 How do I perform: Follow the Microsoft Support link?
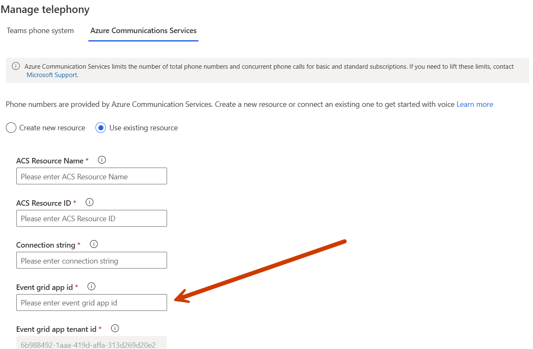tap(52, 75)
